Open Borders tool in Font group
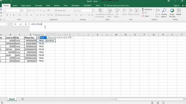Screen dimensions: 186x104 (20, 15)
